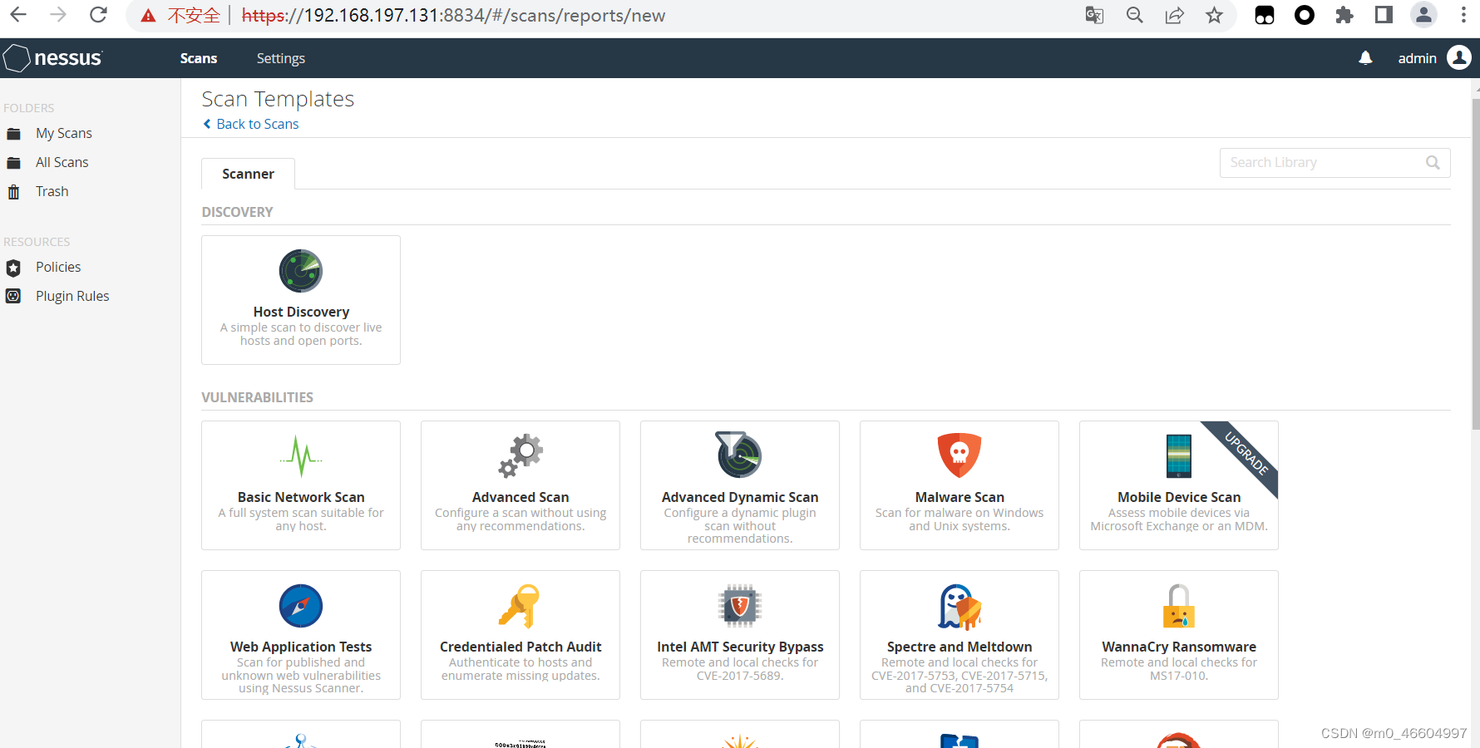The width and height of the screenshot is (1480, 748).
Task: Go to Plugin Rules resource
Action: point(72,297)
